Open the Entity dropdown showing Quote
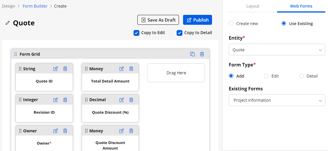 (277, 50)
